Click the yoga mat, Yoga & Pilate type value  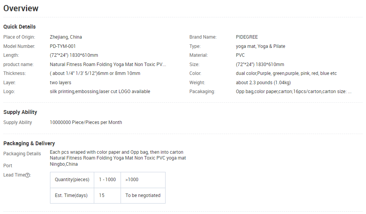click(x=260, y=46)
